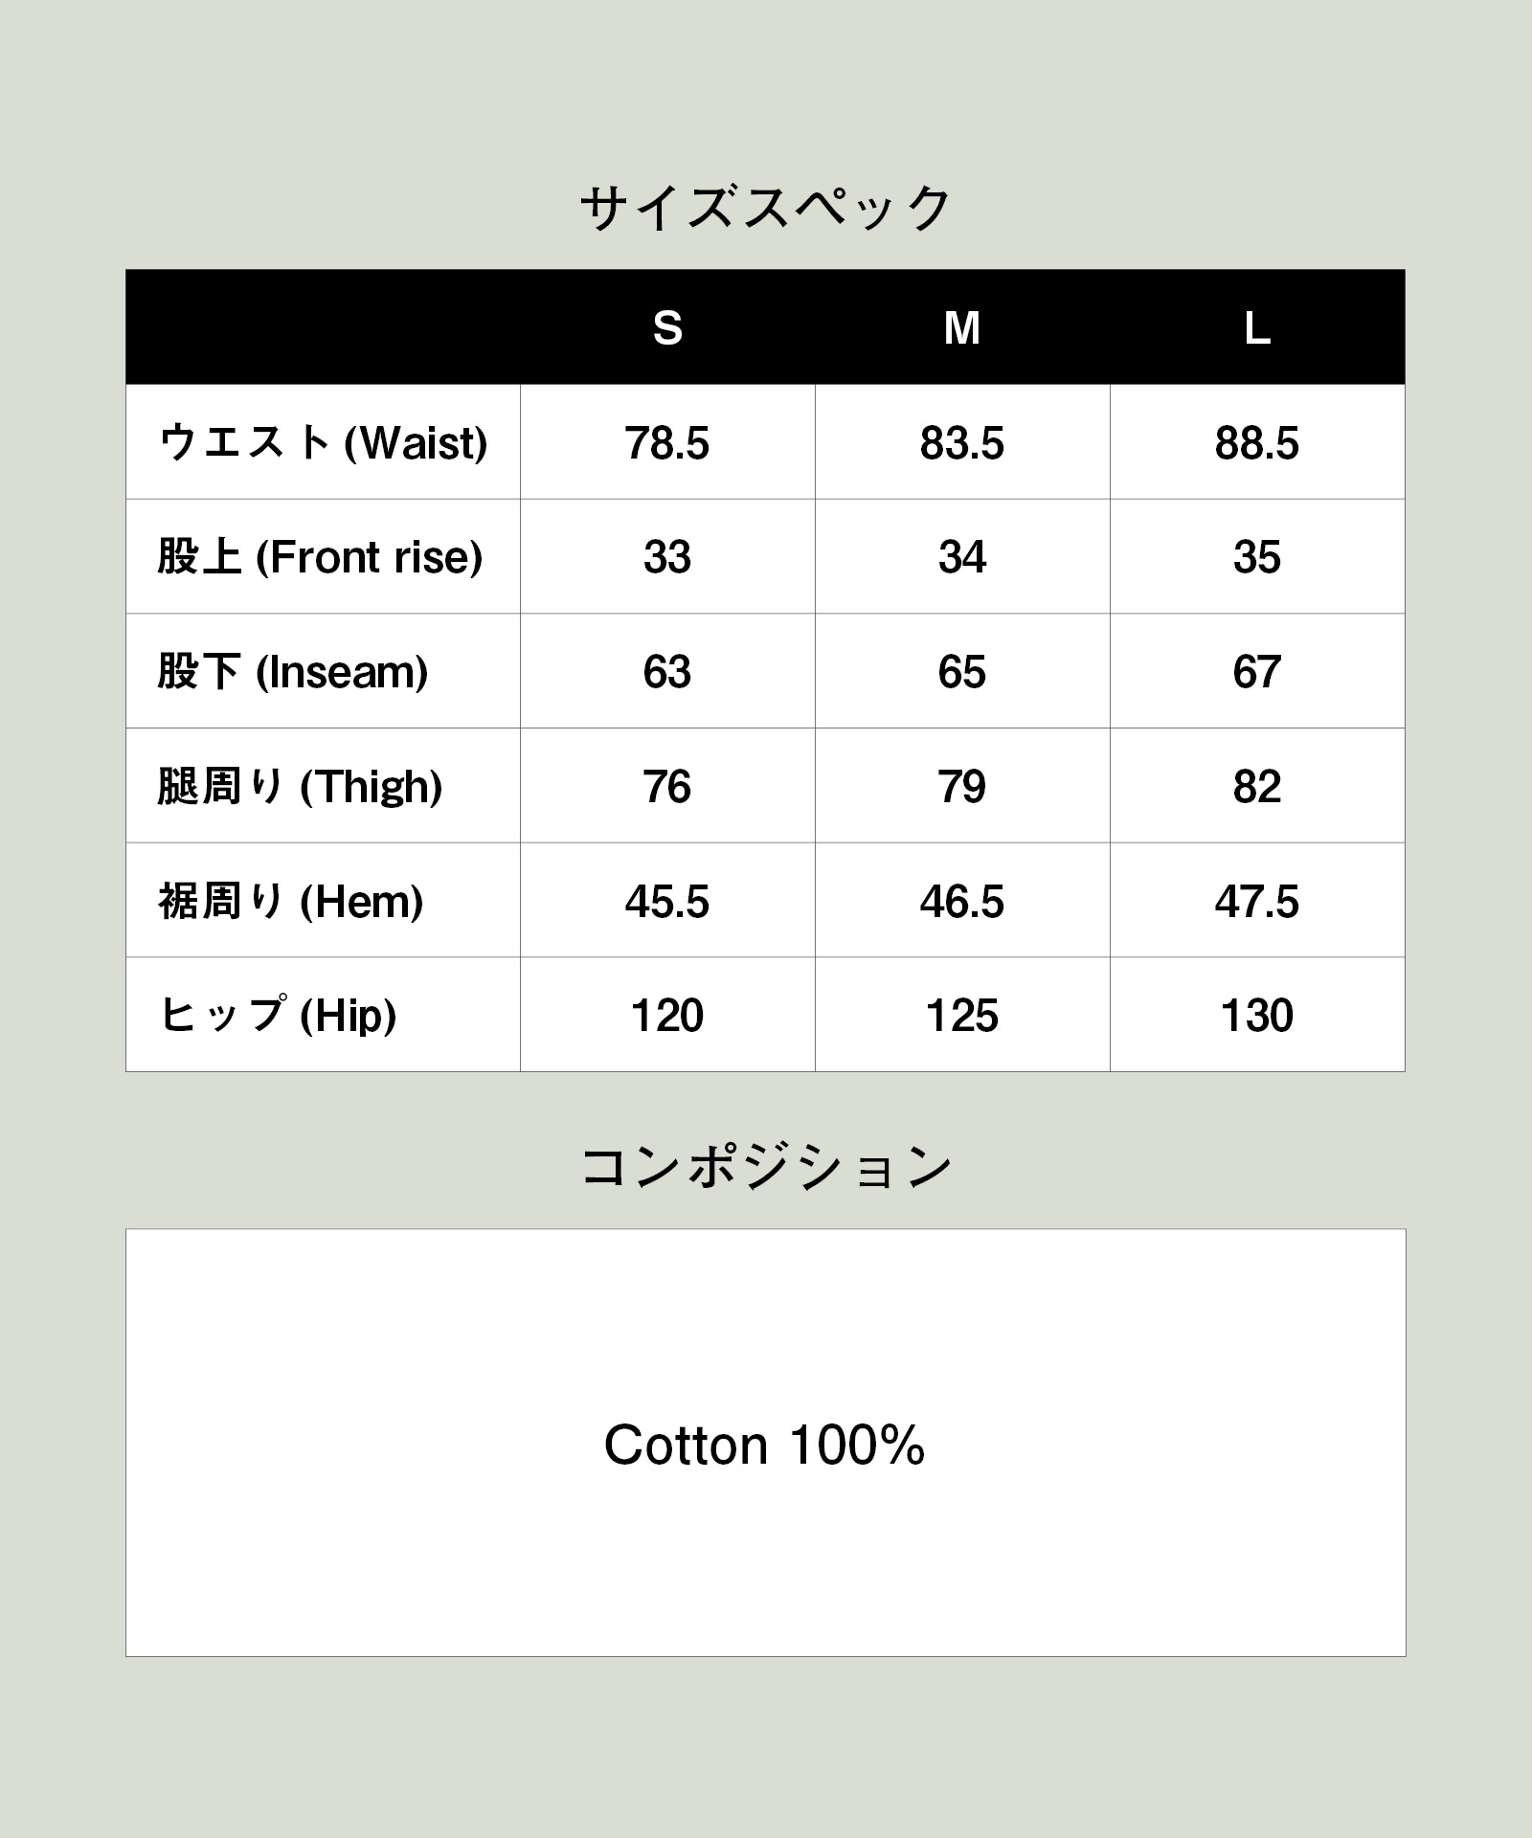The width and height of the screenshot is (1532, 1838).
Task: Click the Cotton 100% text
Action: tap(764, 1445)
